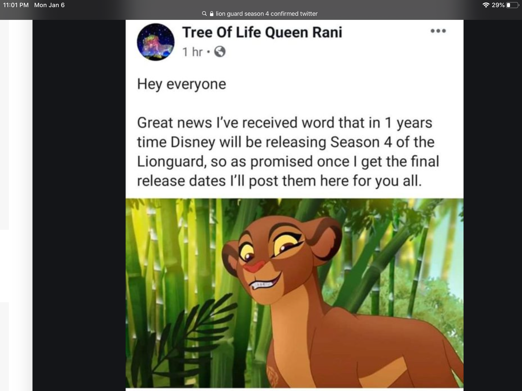This screenshot has width=522, height=391.
Task: Tap the padlock icon in address bar
Action: [x=211, y=14]
